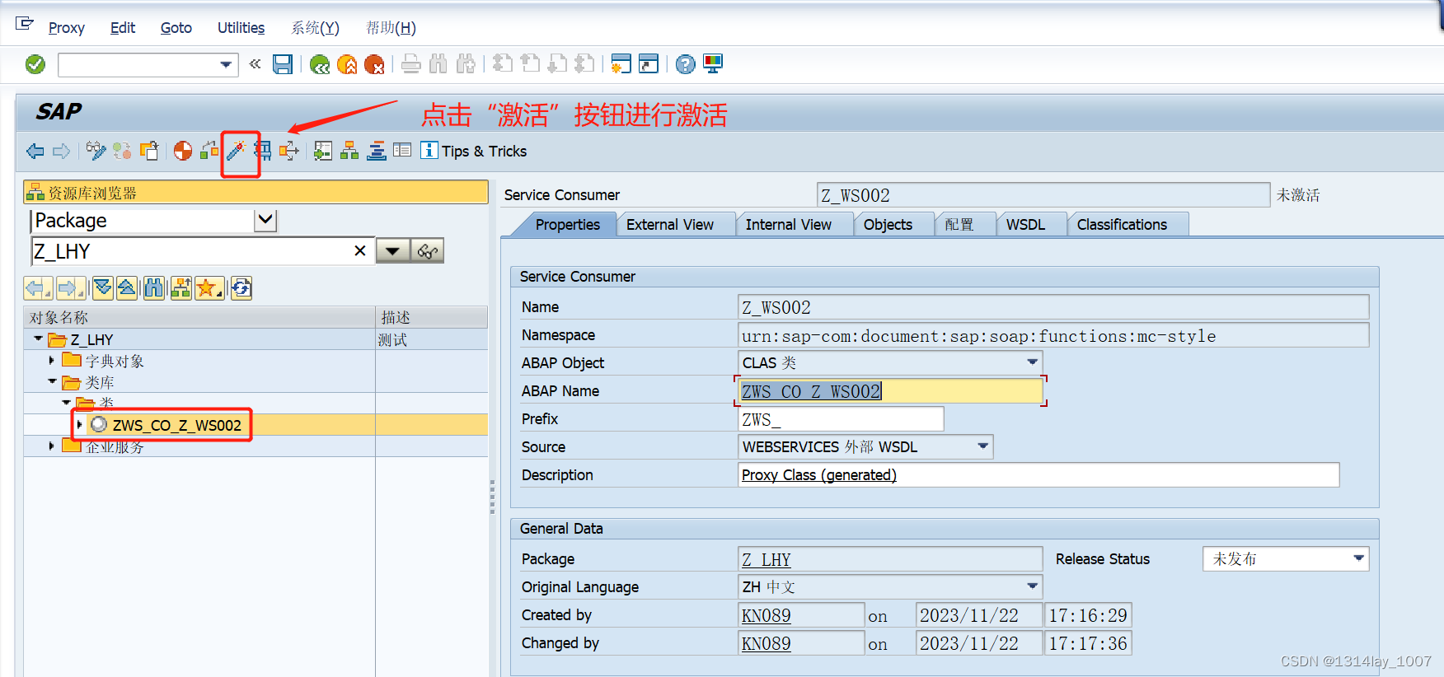The image size is (1444, 677).
Task: Open the Goto menu
Action: (x=176, y=28)
